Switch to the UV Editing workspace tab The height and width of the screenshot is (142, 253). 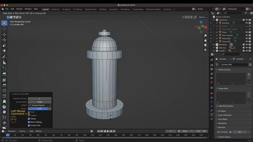(77, 9)
